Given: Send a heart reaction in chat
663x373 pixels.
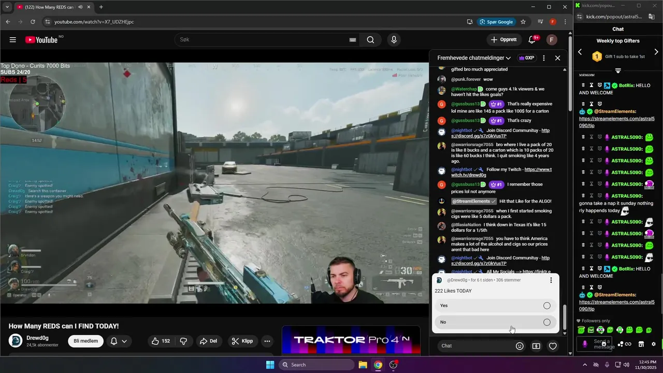Looking at the screenshot, I should [553, 346].
